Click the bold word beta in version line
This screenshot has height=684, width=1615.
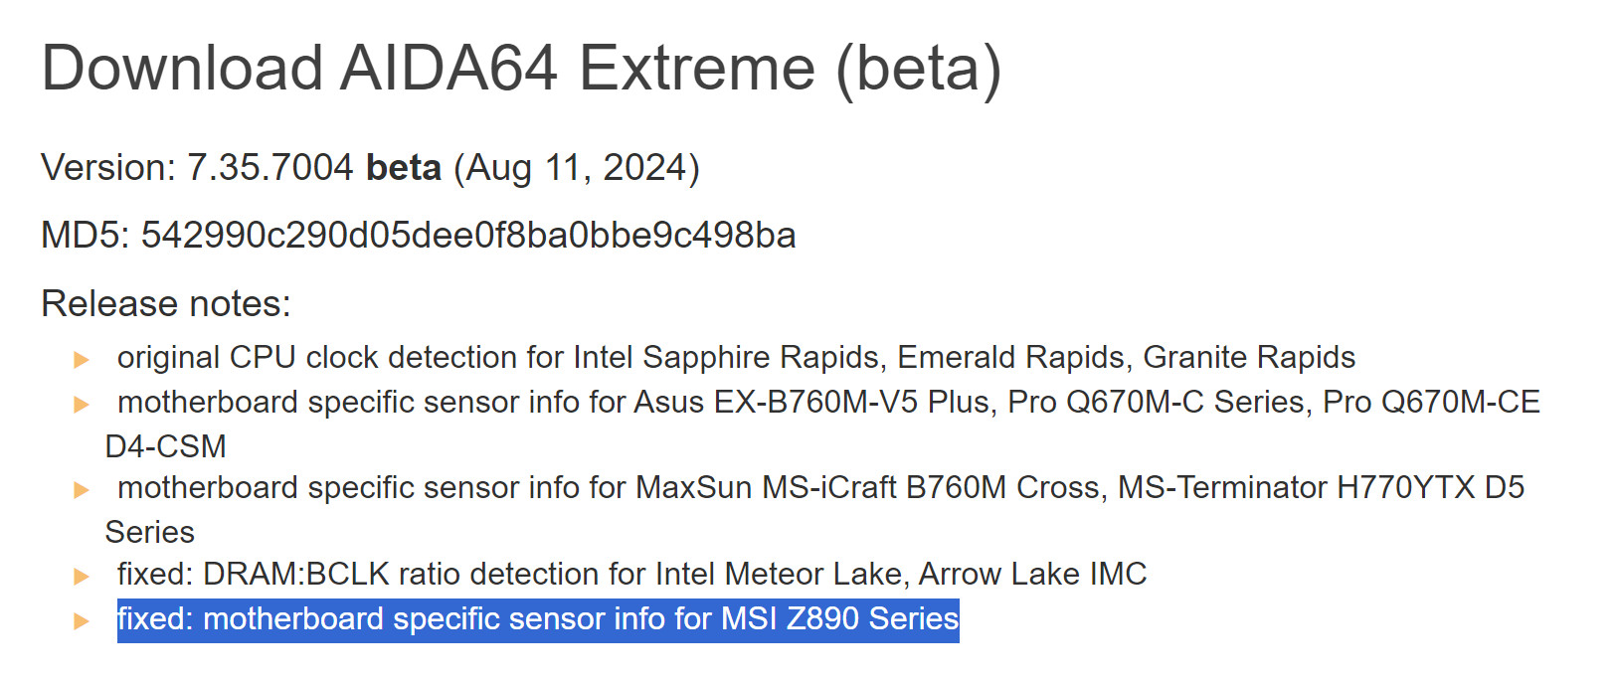tap(403, 168)
